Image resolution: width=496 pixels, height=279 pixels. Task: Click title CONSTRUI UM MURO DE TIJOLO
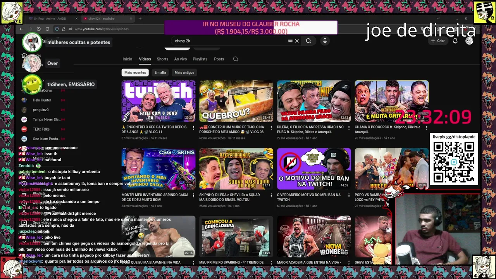(232, 129)
